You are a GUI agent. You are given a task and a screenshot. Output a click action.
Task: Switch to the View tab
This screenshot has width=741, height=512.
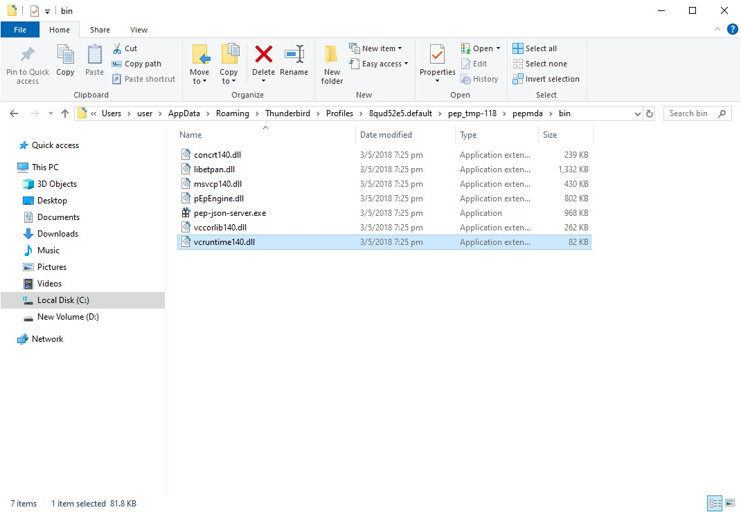click(x=139, y=30)
